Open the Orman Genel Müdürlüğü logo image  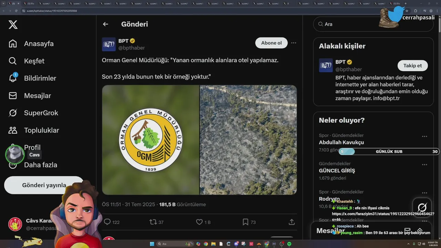tap(151, 140)
